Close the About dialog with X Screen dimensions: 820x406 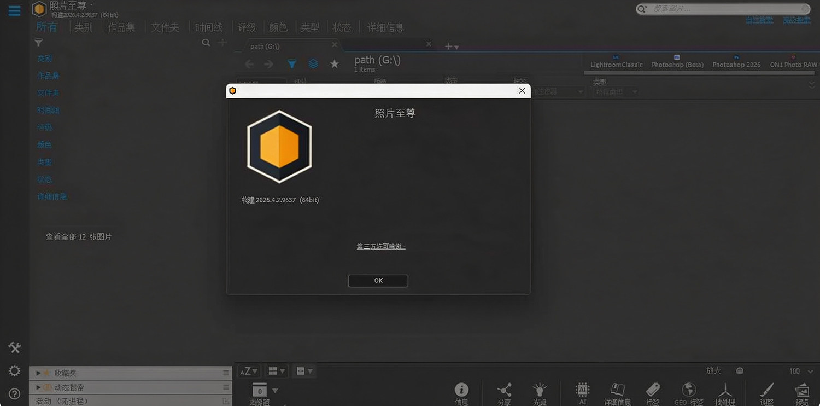(522, 91)
